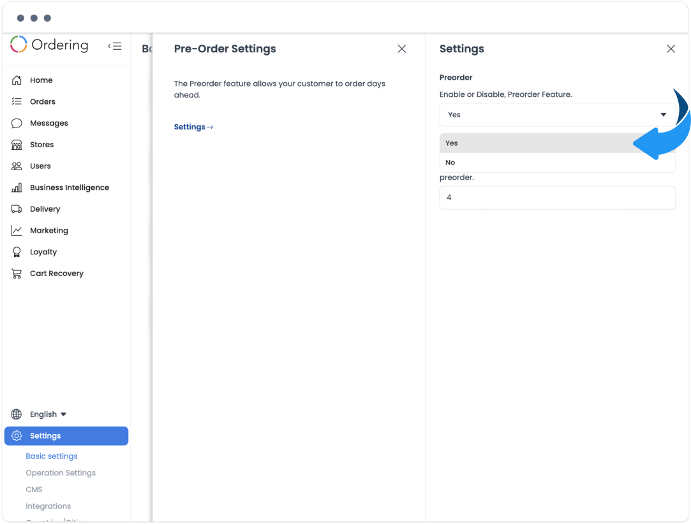Screen dimensions: 691x524
Task: Choose Yes option in Preorder list
Action: pos(557,143)
